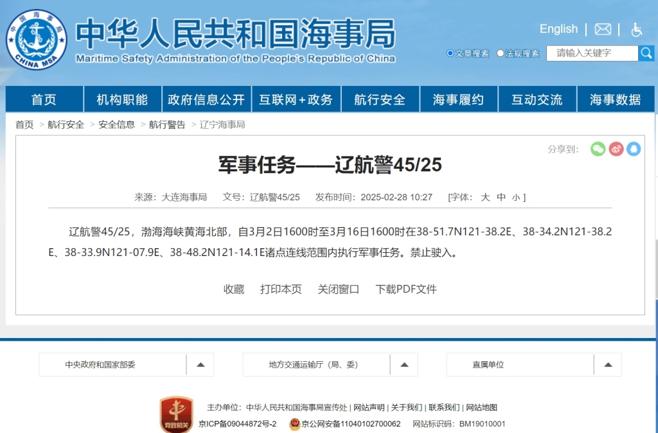The height and width of the screenshot is (433, 658).
Task: Share article via blue QQ icon
Action: 634,149
